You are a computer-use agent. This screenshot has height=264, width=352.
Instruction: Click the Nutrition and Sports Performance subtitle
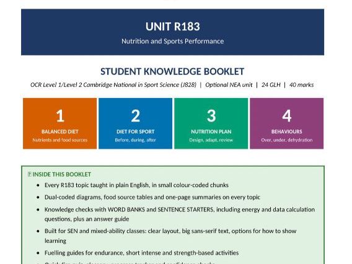click(172, 41)
